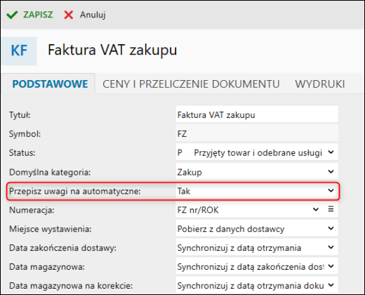Click the red X cancel icon

[x=69, y=15]
